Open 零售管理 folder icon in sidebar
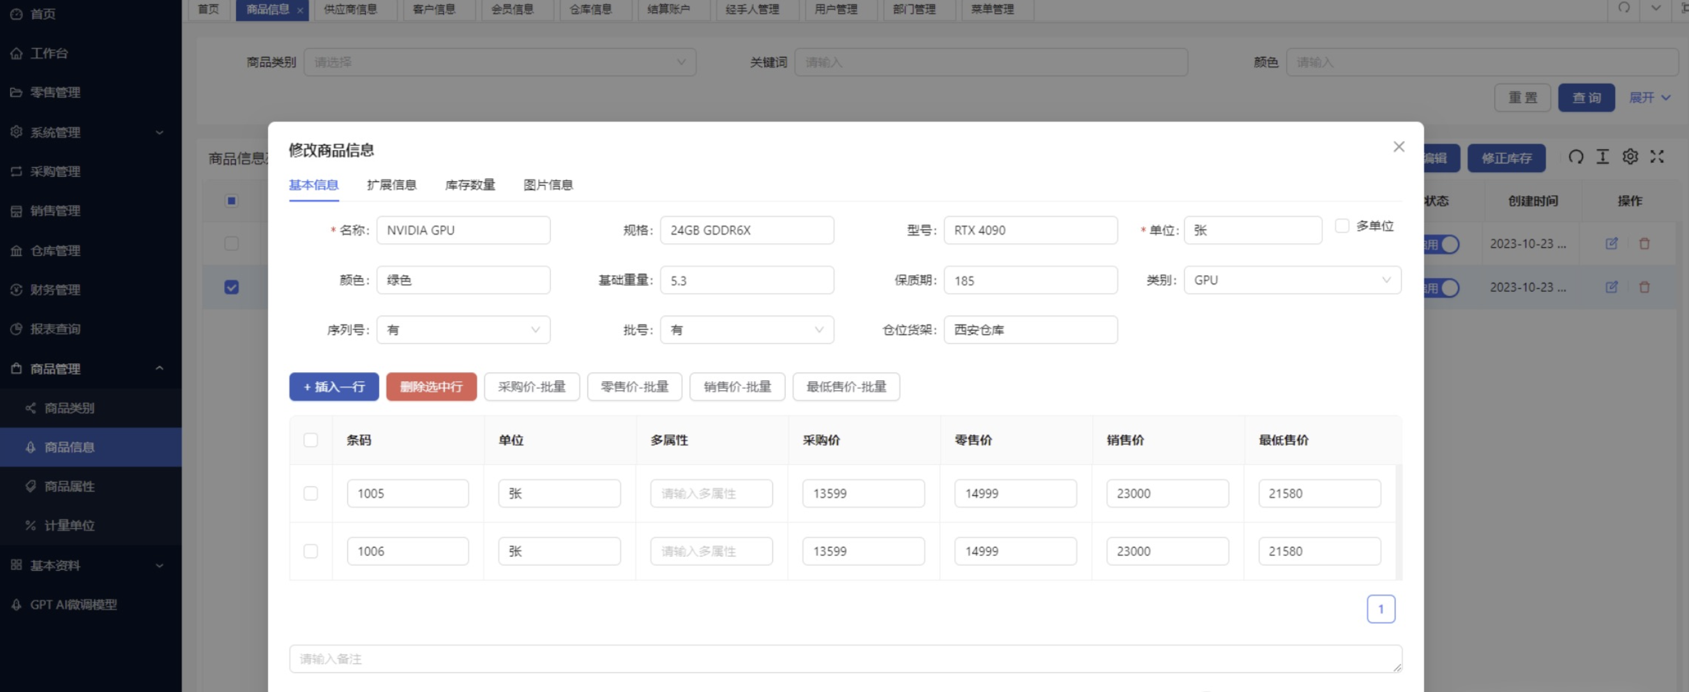This screenshot has height=692, width=1689. pos(17,93)
